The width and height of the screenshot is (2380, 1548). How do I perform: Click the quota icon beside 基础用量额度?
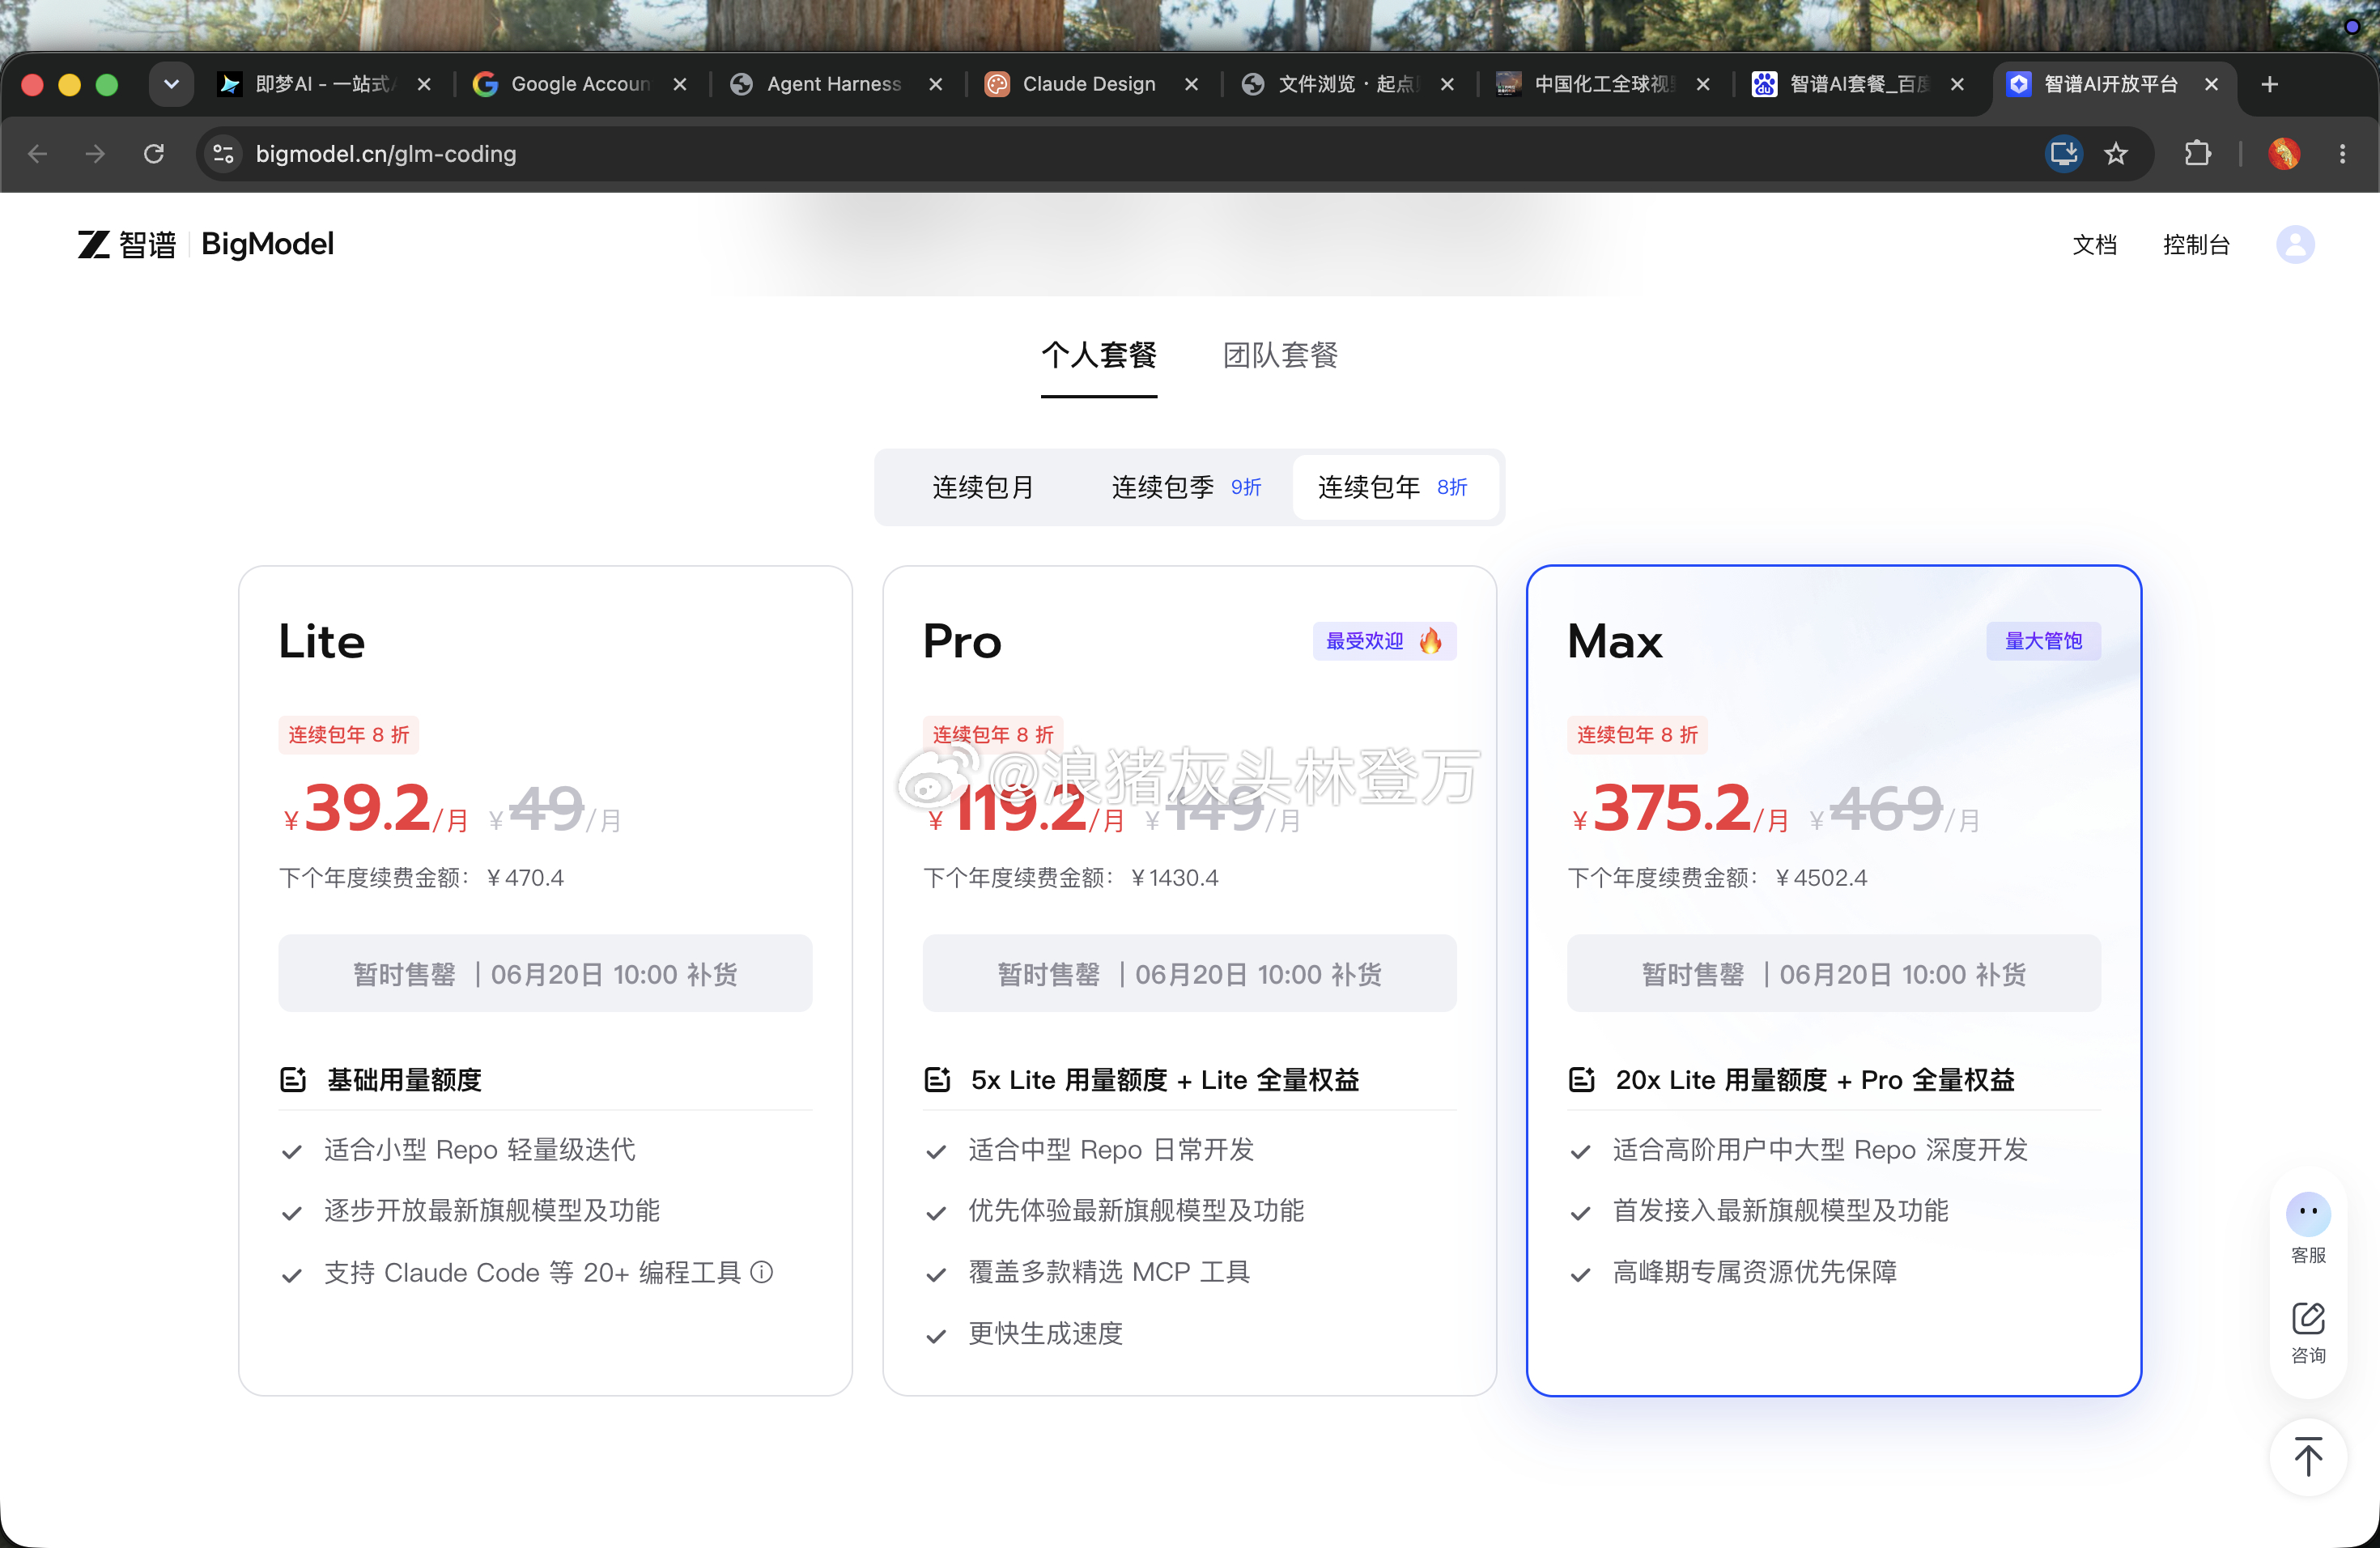coord(293,1080)
